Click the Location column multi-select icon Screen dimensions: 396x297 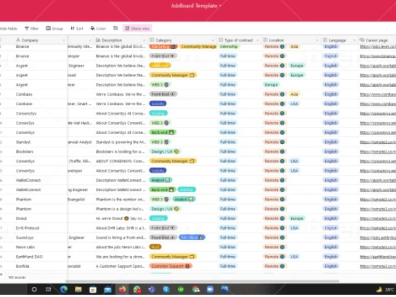click(265, 40)
